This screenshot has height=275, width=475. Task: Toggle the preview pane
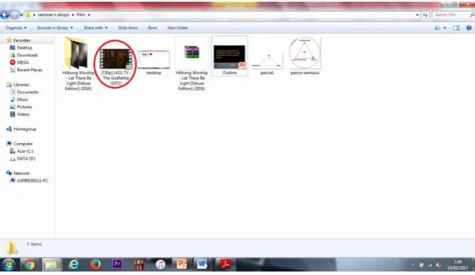[456, 28]
